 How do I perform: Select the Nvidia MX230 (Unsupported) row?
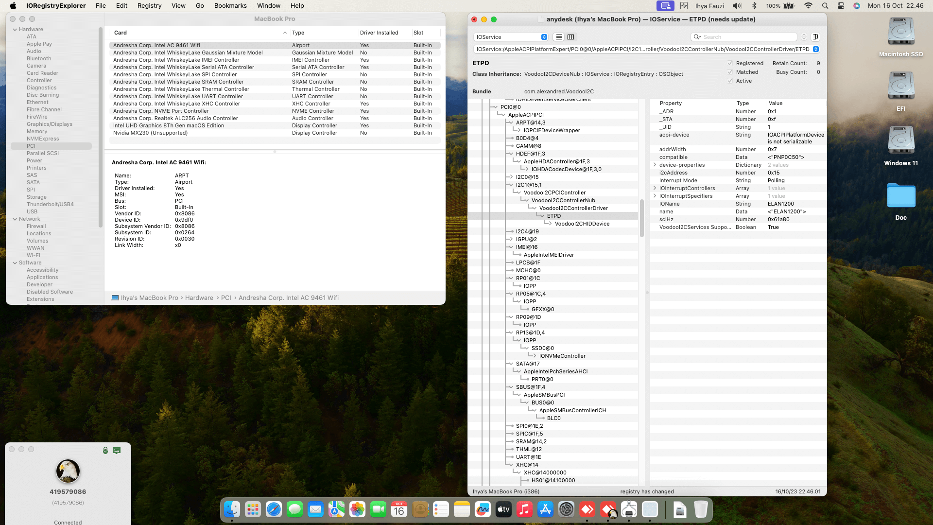(275, 133)
